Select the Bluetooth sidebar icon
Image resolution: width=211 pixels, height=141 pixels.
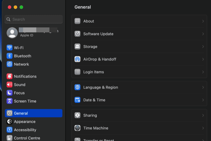pyautogui.click(x=10, y=56)
